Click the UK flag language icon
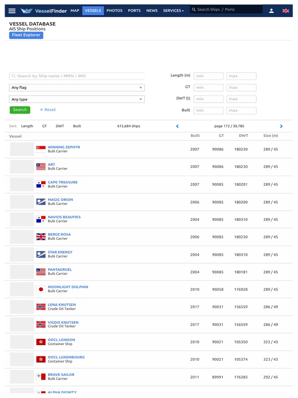Image resolution: width=298 pixels, height=398 pixels. [x=286, y=11]
